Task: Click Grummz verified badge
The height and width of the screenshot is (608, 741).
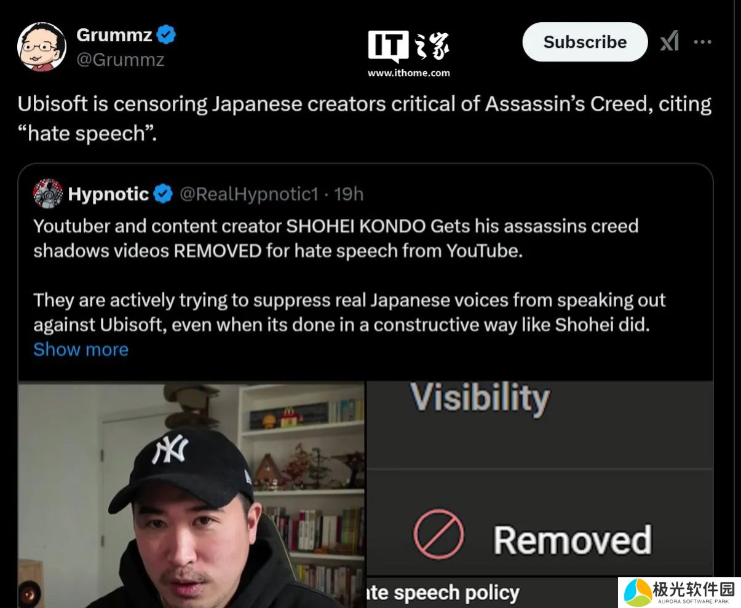Action: pyautogui.click(x=165, y=35)
